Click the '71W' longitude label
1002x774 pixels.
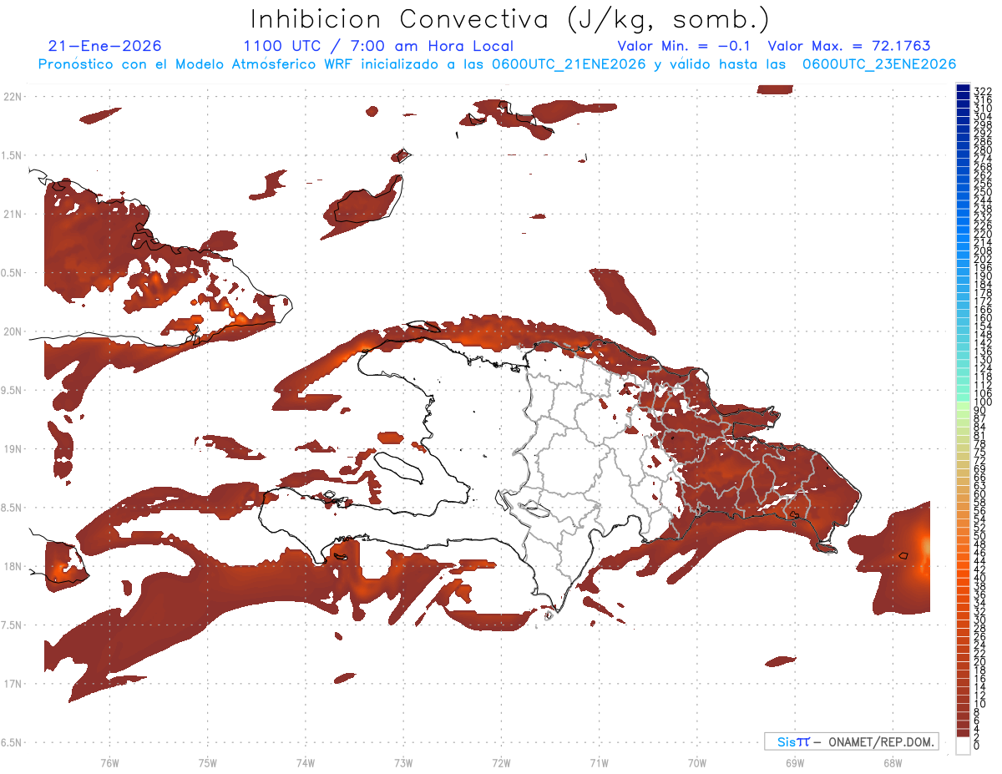point(599,762)
